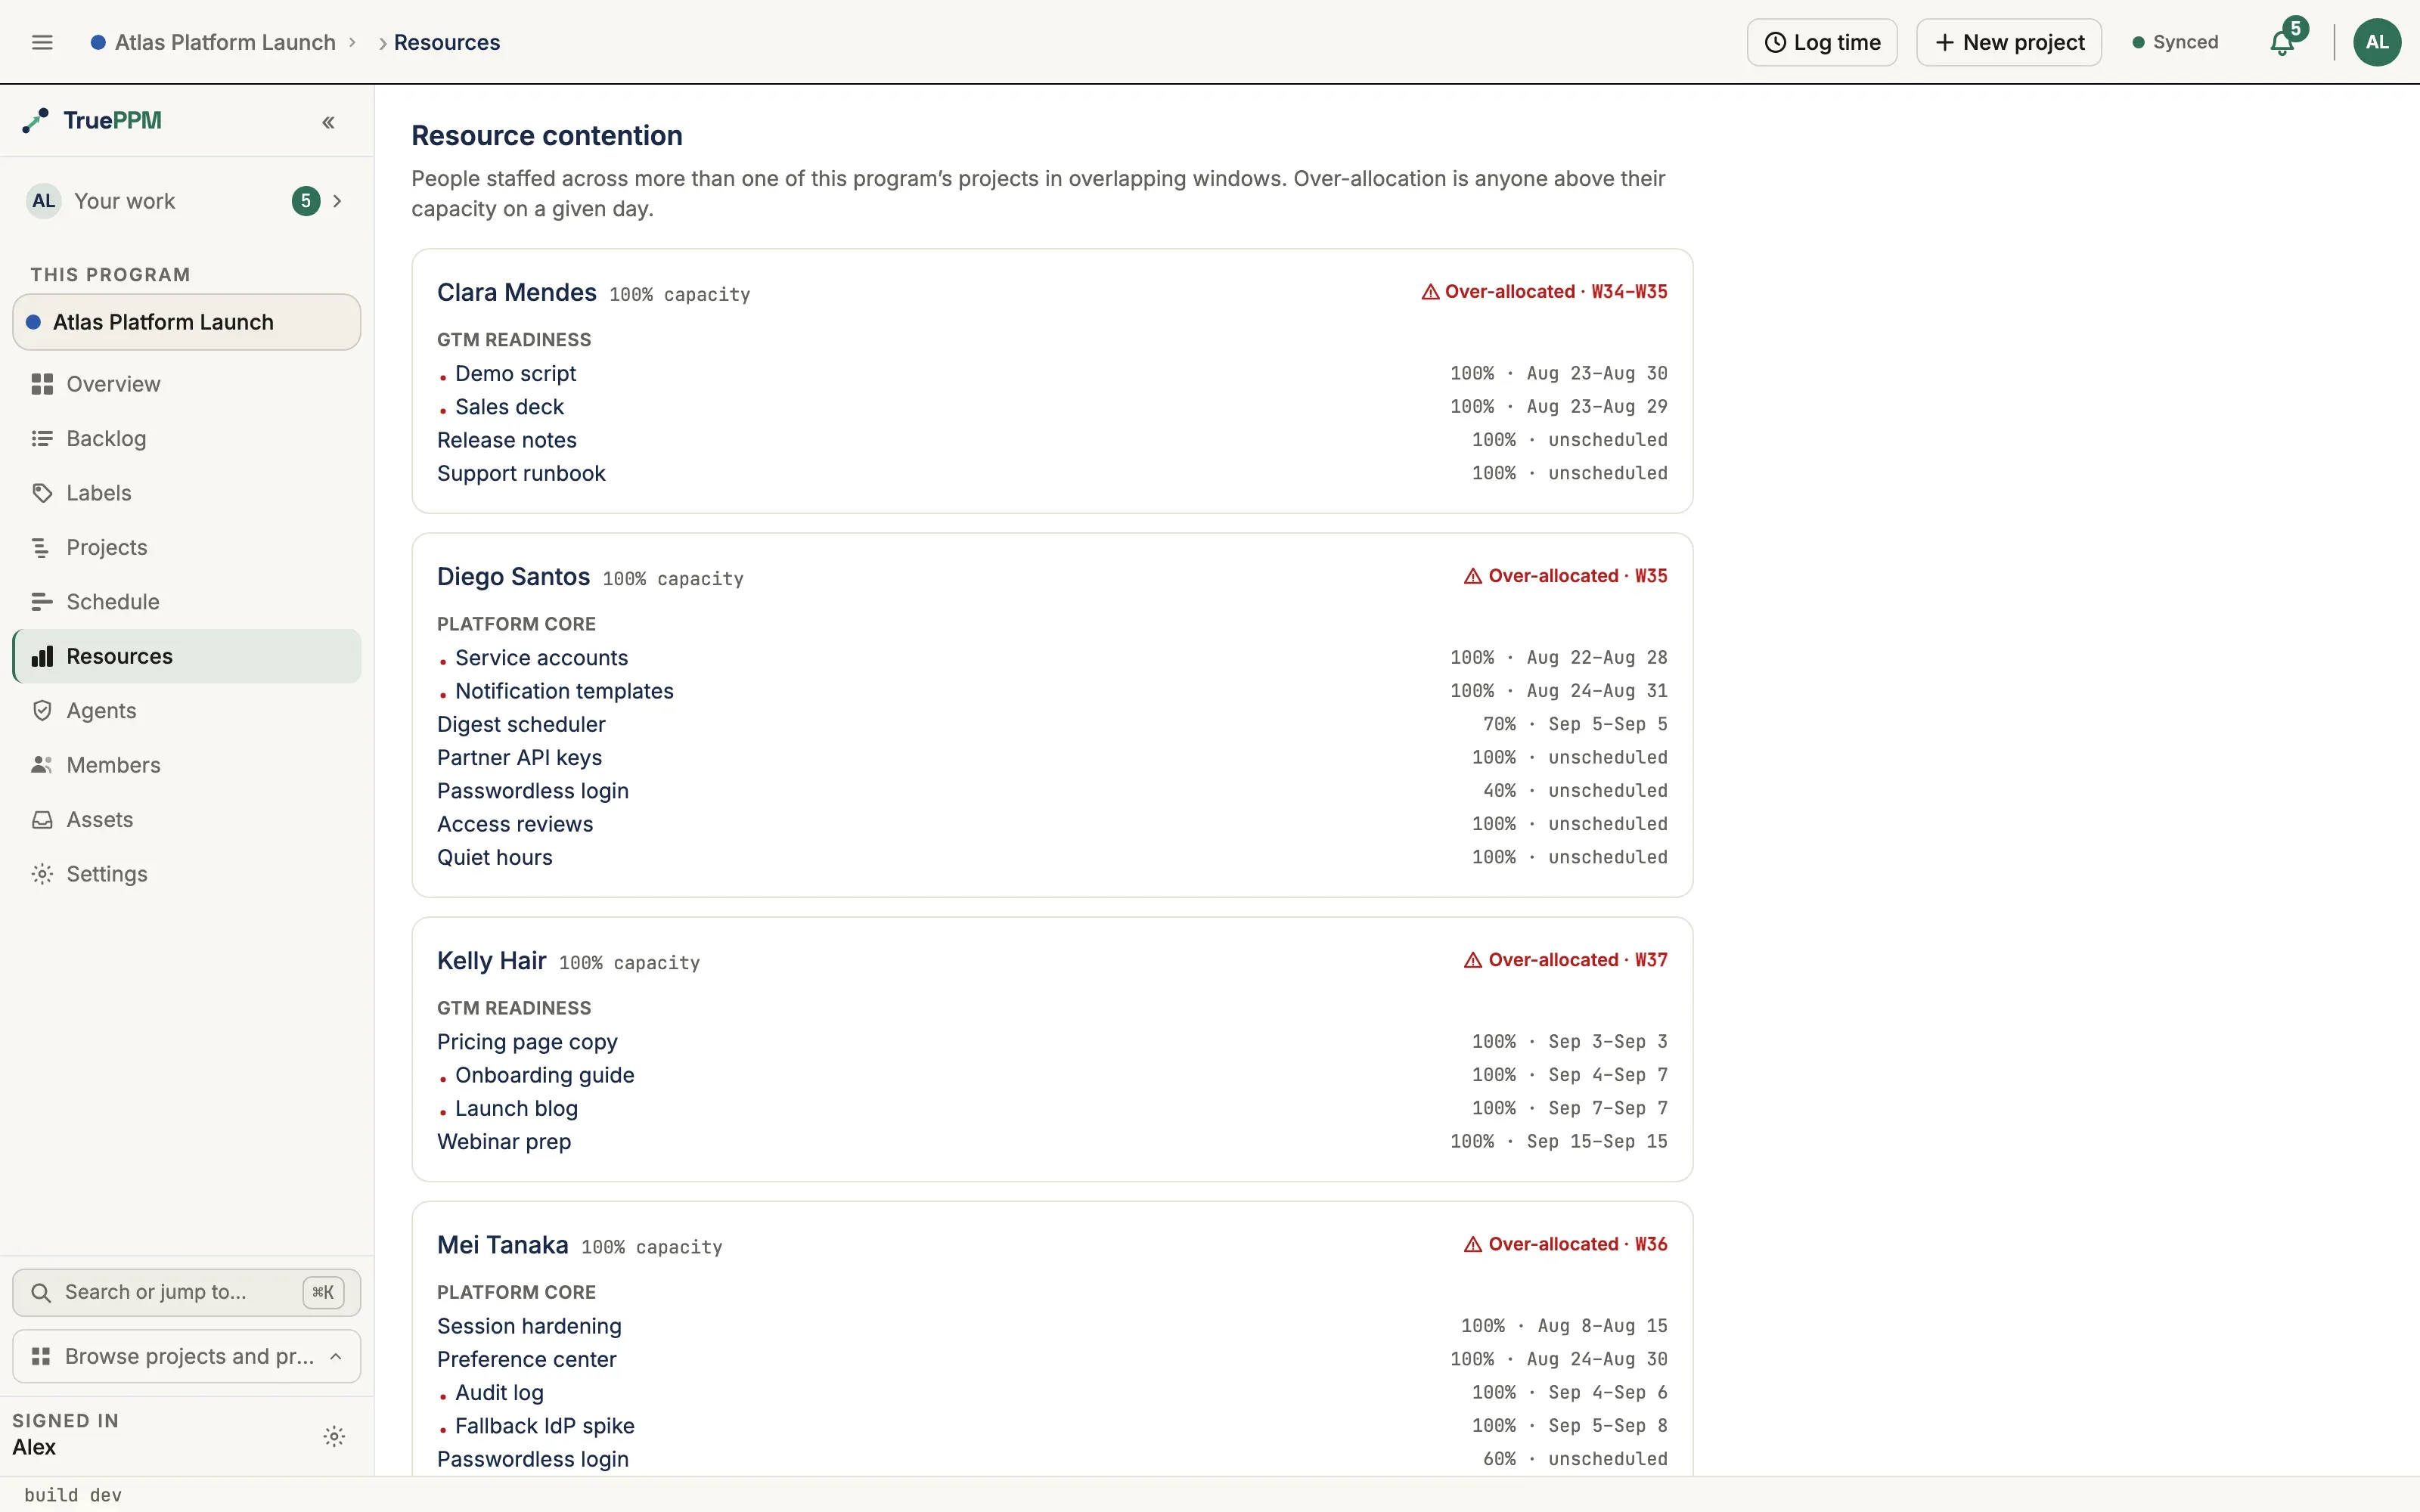The image size is (2420, 1512).
Task: Click the Agents shield icon
Action: (42, 711)
